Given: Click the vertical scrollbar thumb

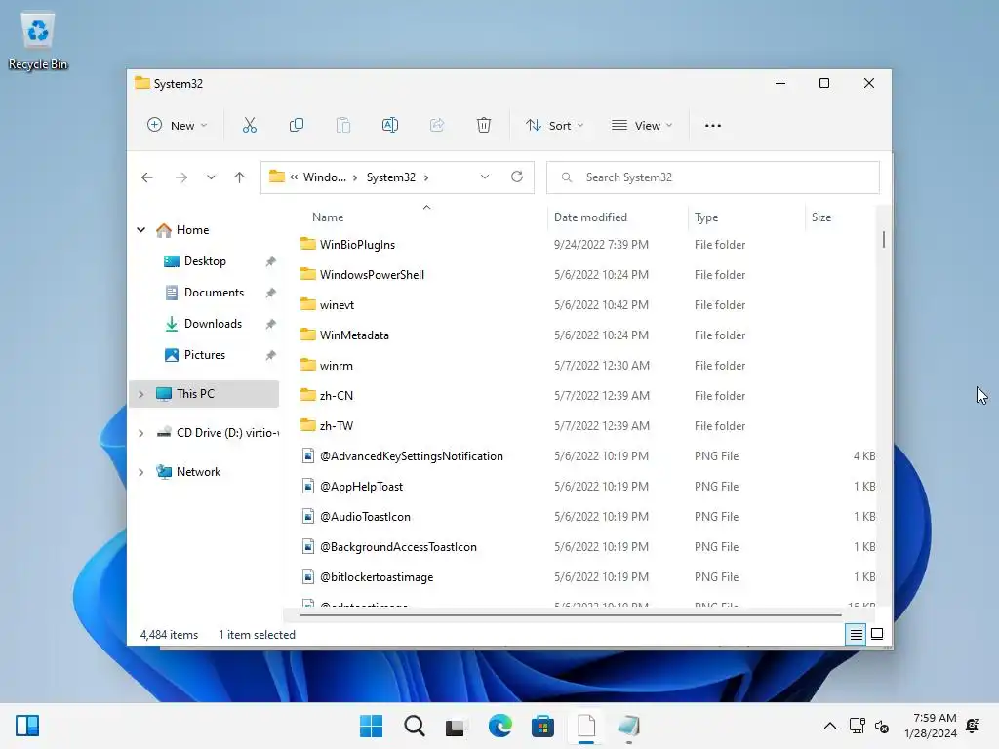Looking at the screenshot, I should (x=884, y=240).
